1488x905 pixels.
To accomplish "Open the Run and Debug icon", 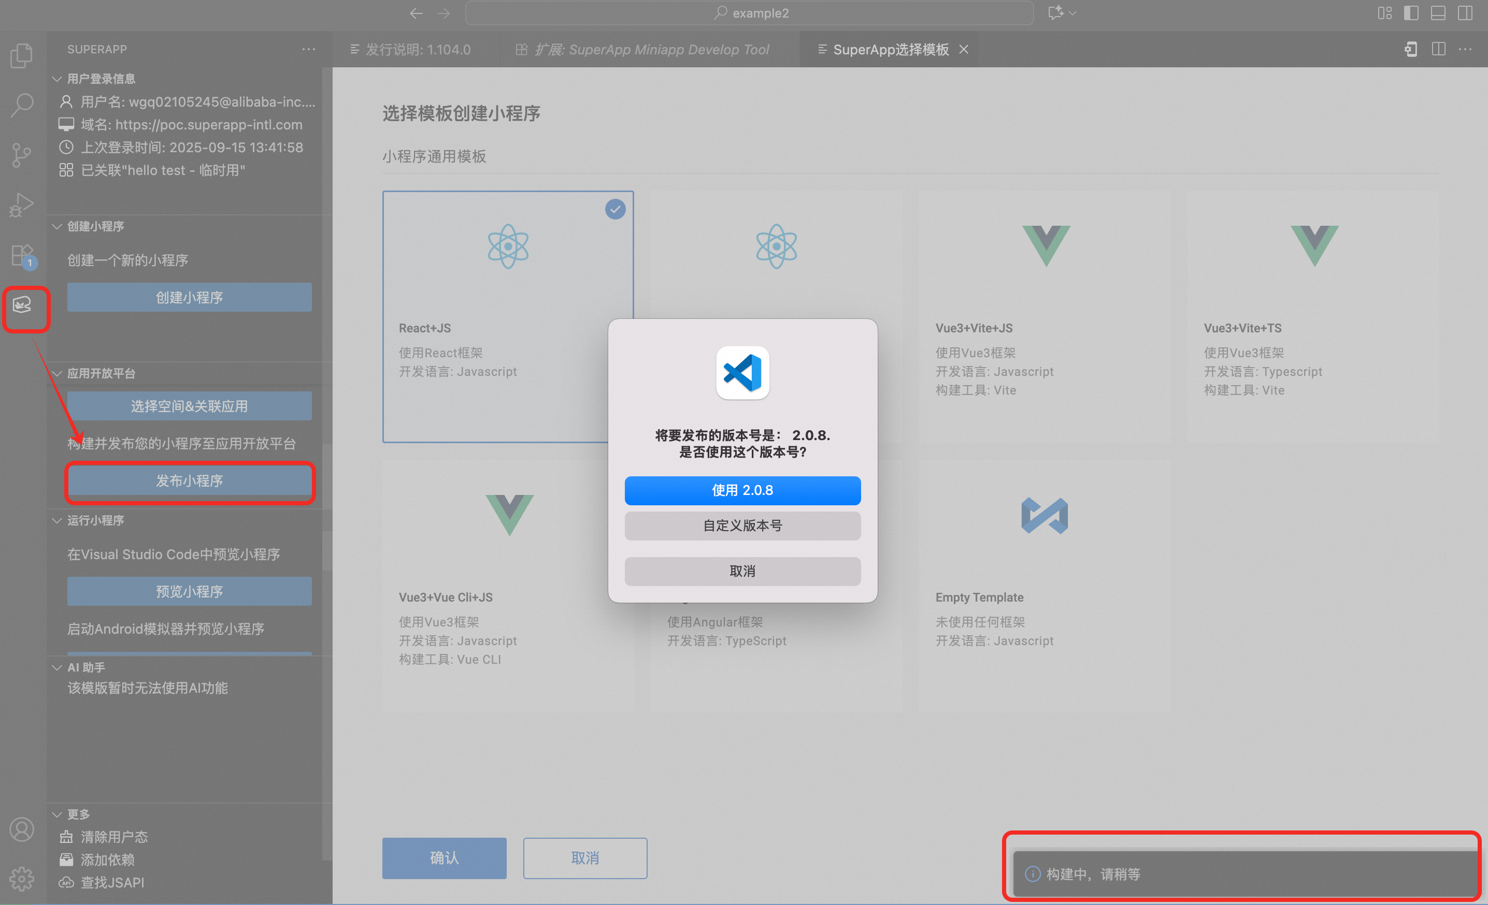I will [x=22, y=205].
